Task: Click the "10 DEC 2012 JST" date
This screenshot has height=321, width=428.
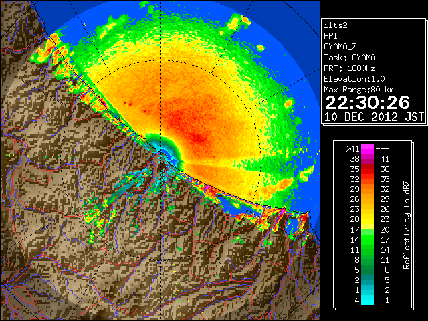Action: 374,117
